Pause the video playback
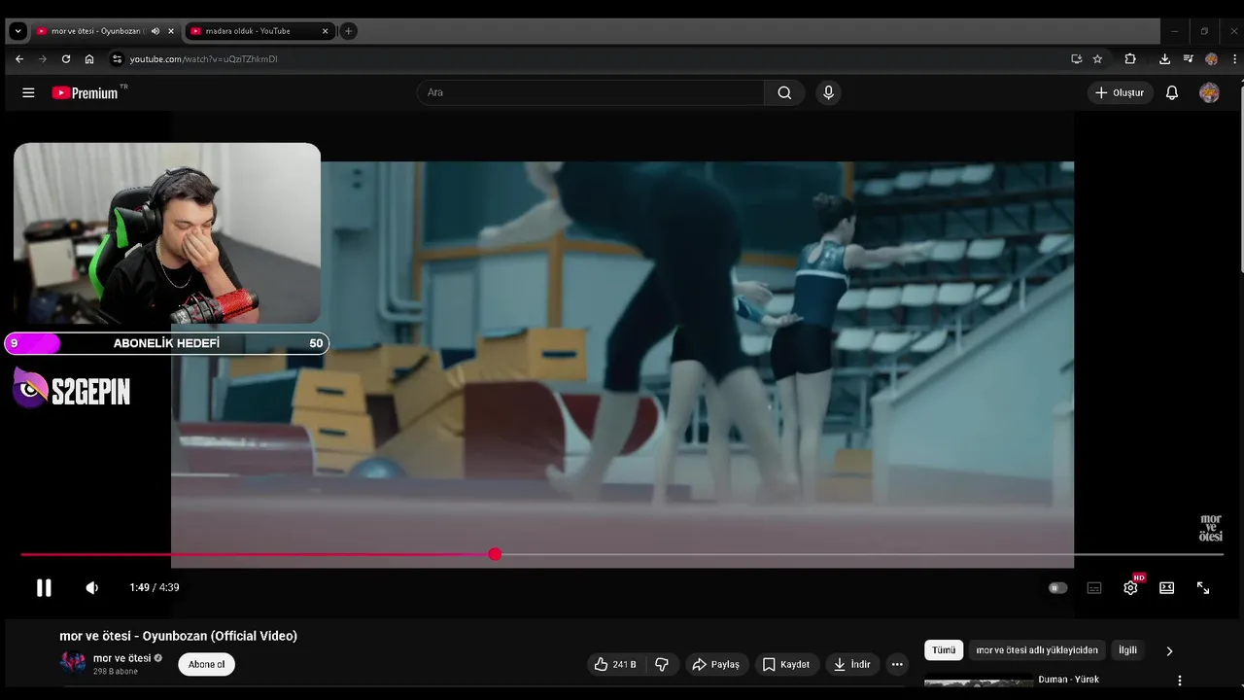The height and width of the screenshot is (700, 1244). tap(44, 587)
